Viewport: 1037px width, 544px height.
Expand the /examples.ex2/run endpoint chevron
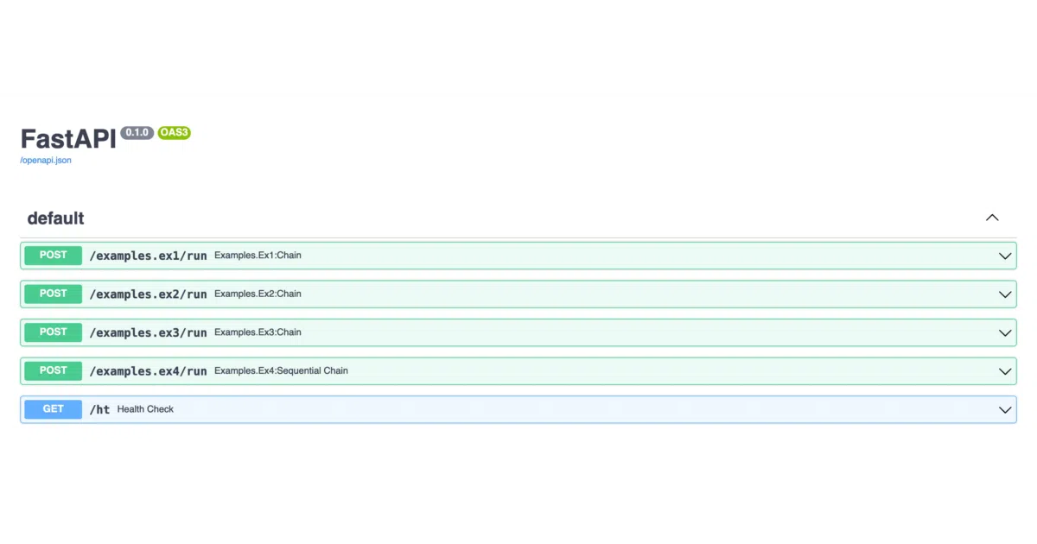[1005, 294]
